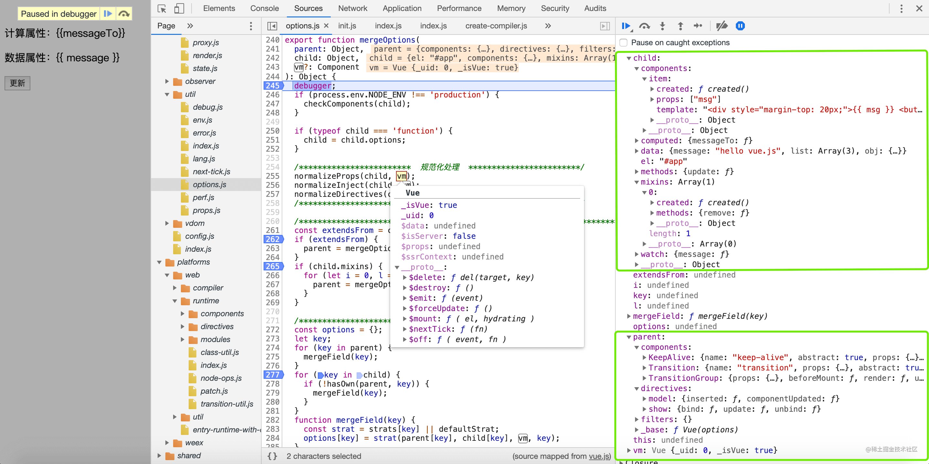Open the Application tab
This screenshot has height=464, width=929.
point(402,8)
